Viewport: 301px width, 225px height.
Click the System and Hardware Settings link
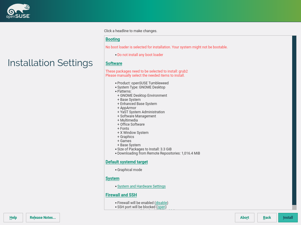pos(141,186)
